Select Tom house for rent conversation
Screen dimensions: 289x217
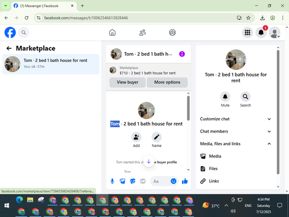click(x=51, y=64)
